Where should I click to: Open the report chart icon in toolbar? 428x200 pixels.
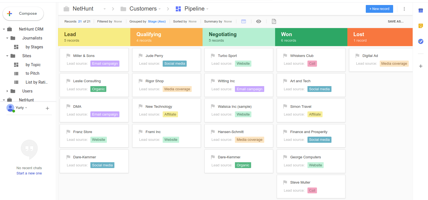coord(274,21)
